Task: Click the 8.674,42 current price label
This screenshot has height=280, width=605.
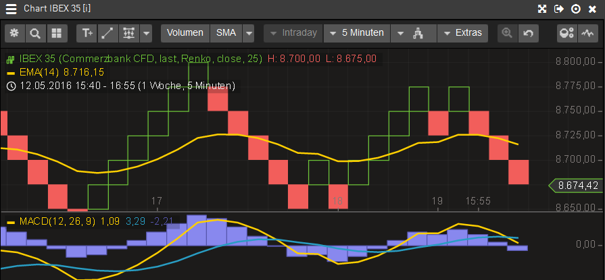Action: click(x=577, y=185)
